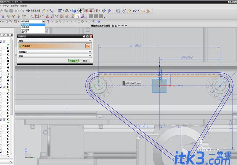
Task: Click the 确定 OK button
Action: (73, 61)
